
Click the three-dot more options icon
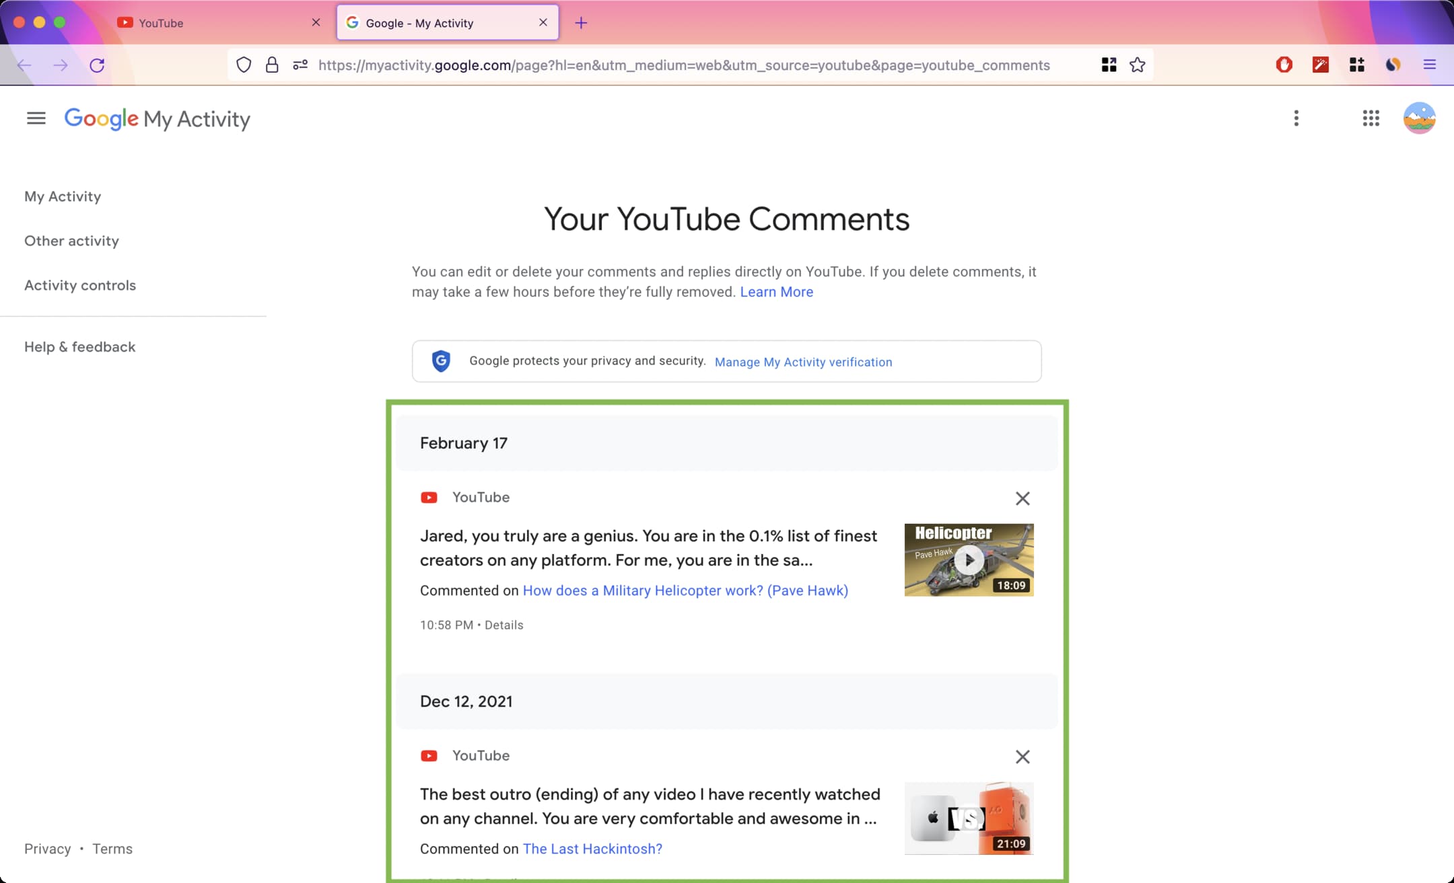click(1296, 118)
